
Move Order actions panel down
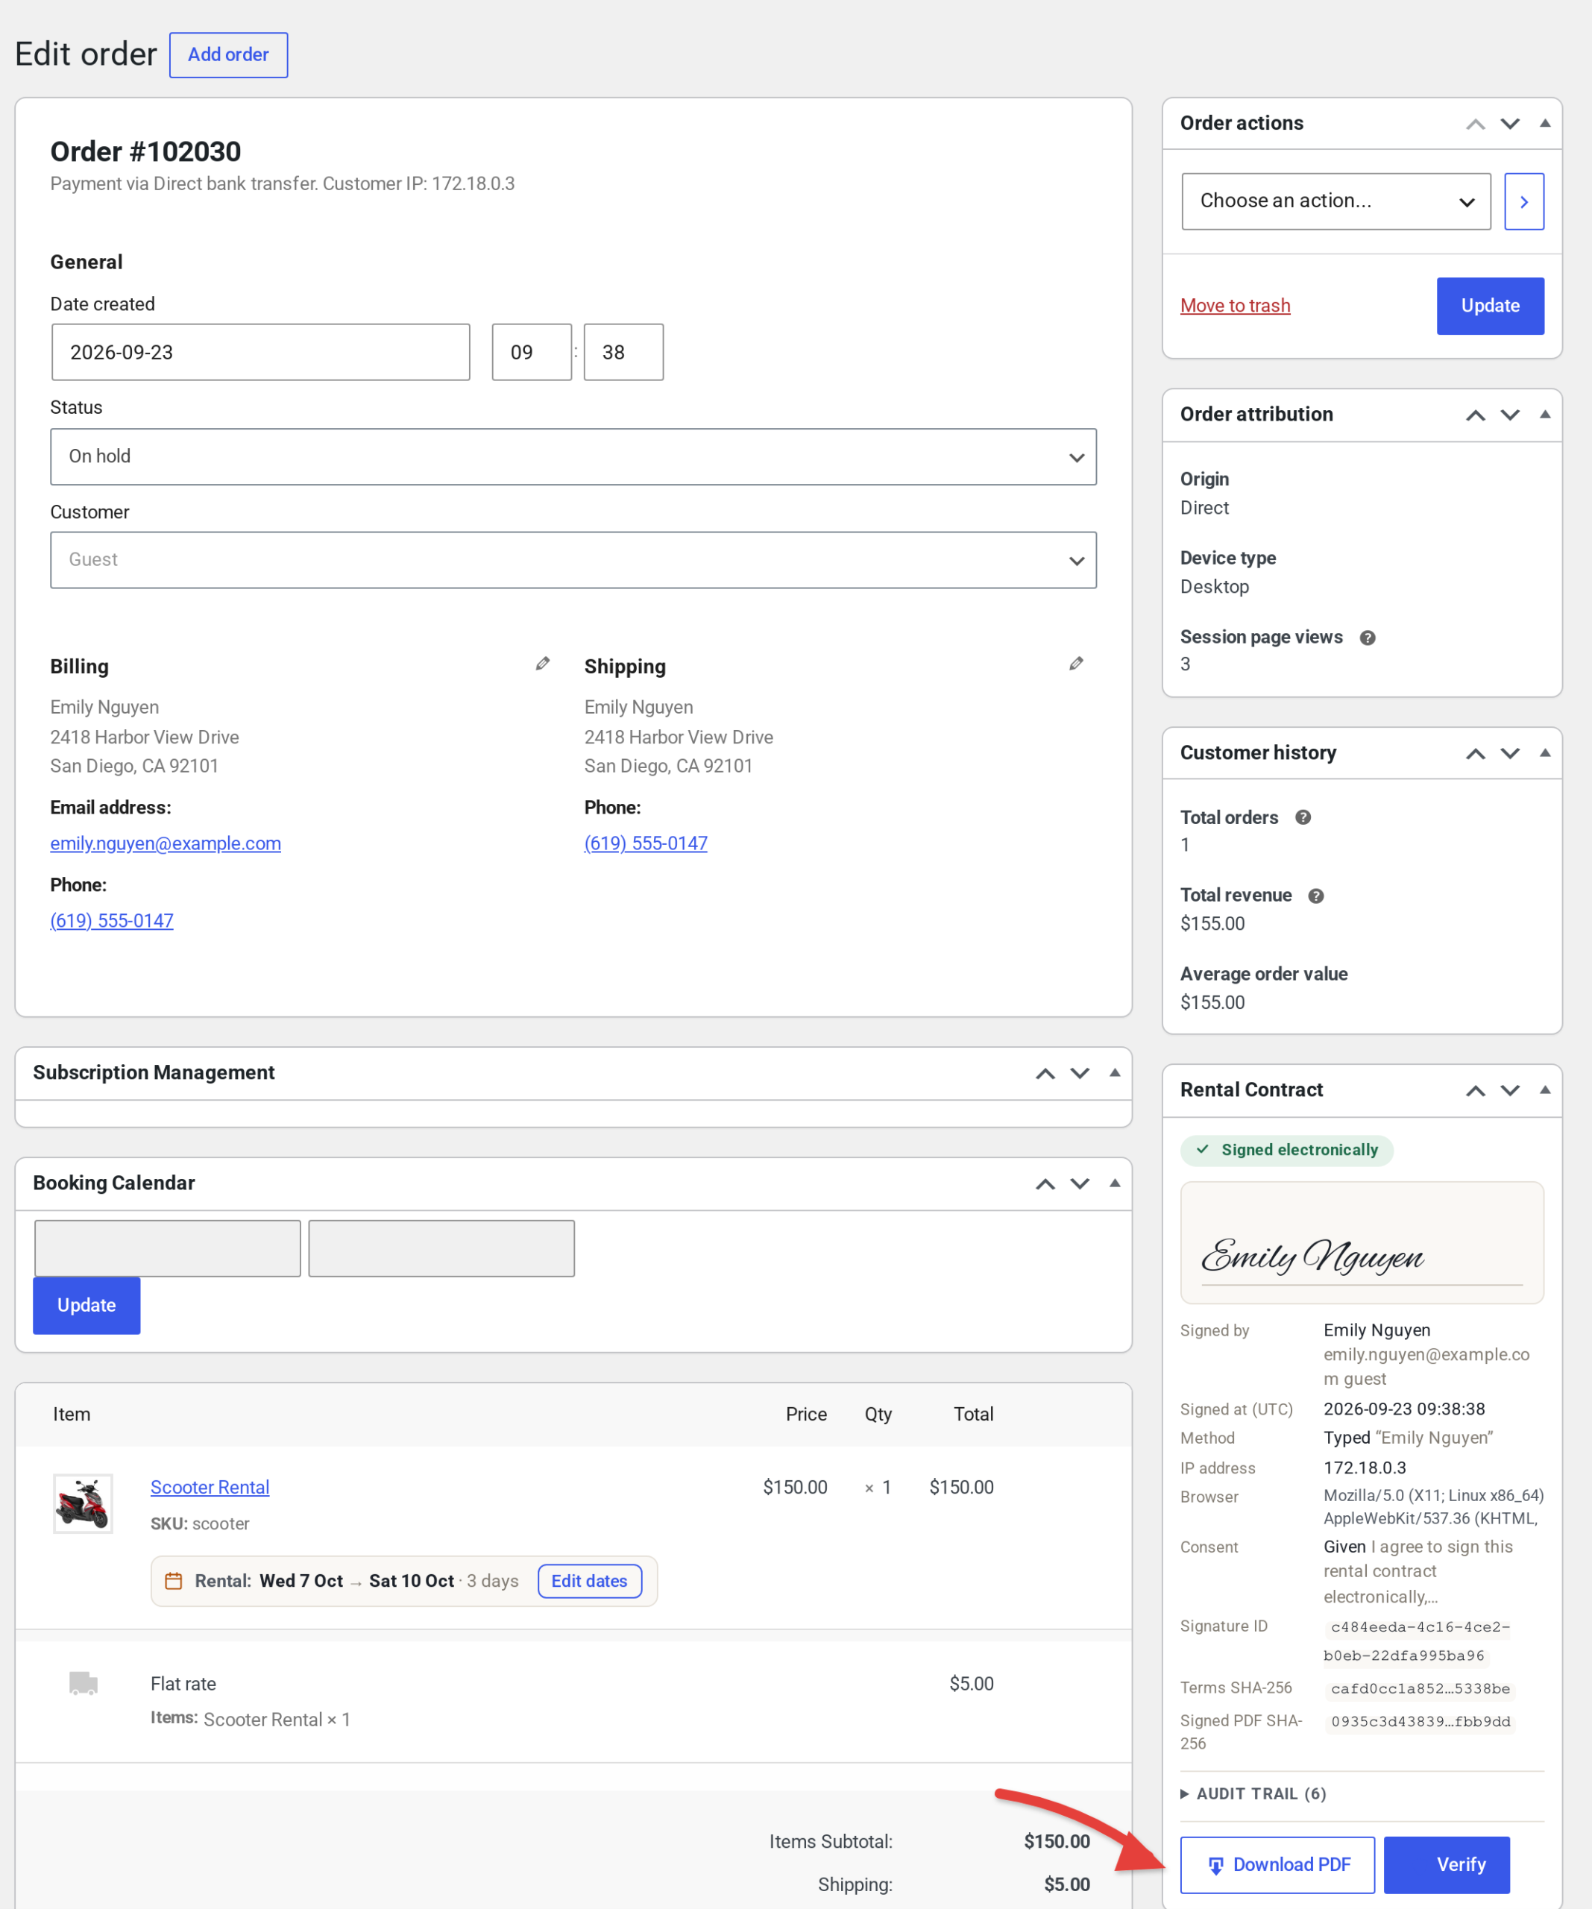tap(1510, 124)
